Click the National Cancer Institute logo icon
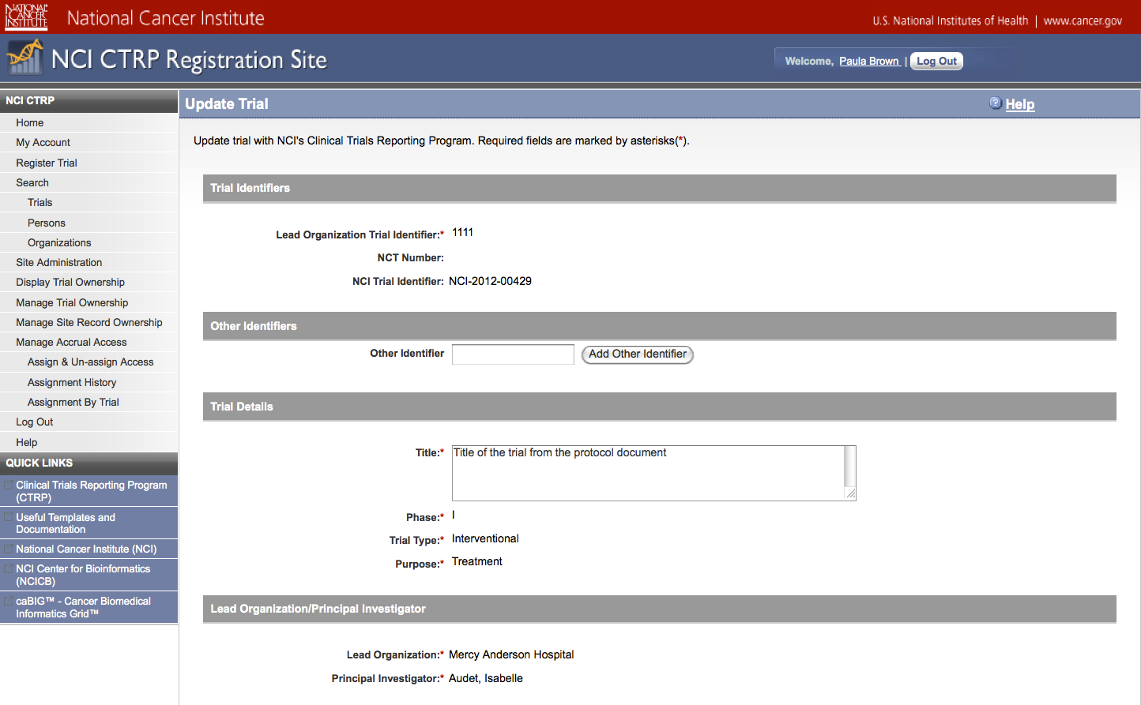1141x705 pixels. tap(26, 17)
